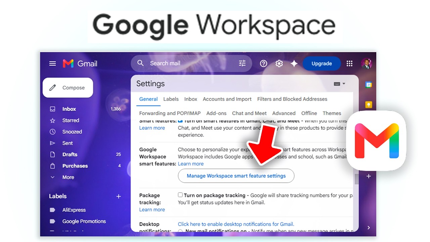Open Forwarding and POP/IMAP tab
This screenshot has height=242, width=430.
click(x=170, y=113)
